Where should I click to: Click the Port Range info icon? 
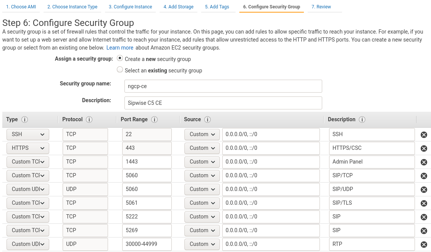point(154,119)
